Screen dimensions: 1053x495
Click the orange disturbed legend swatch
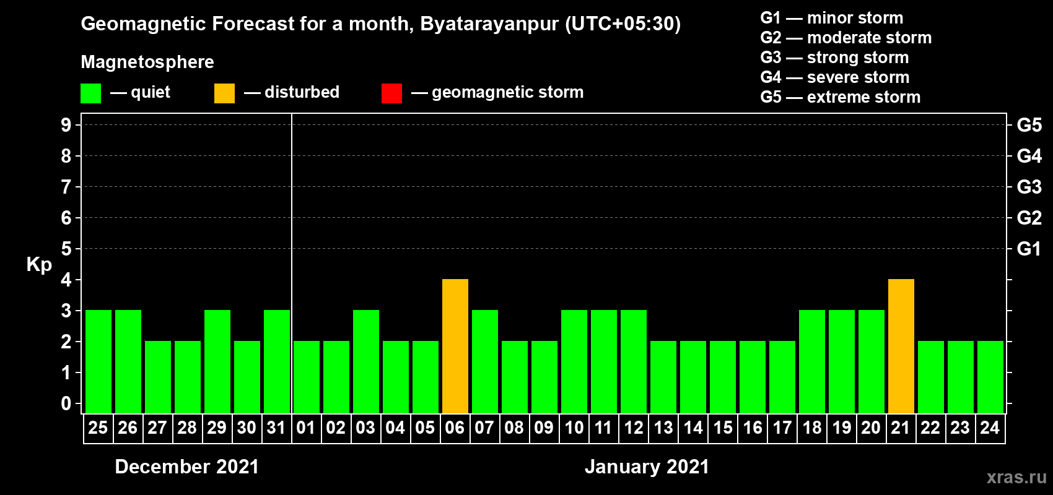tap(224, 93)
